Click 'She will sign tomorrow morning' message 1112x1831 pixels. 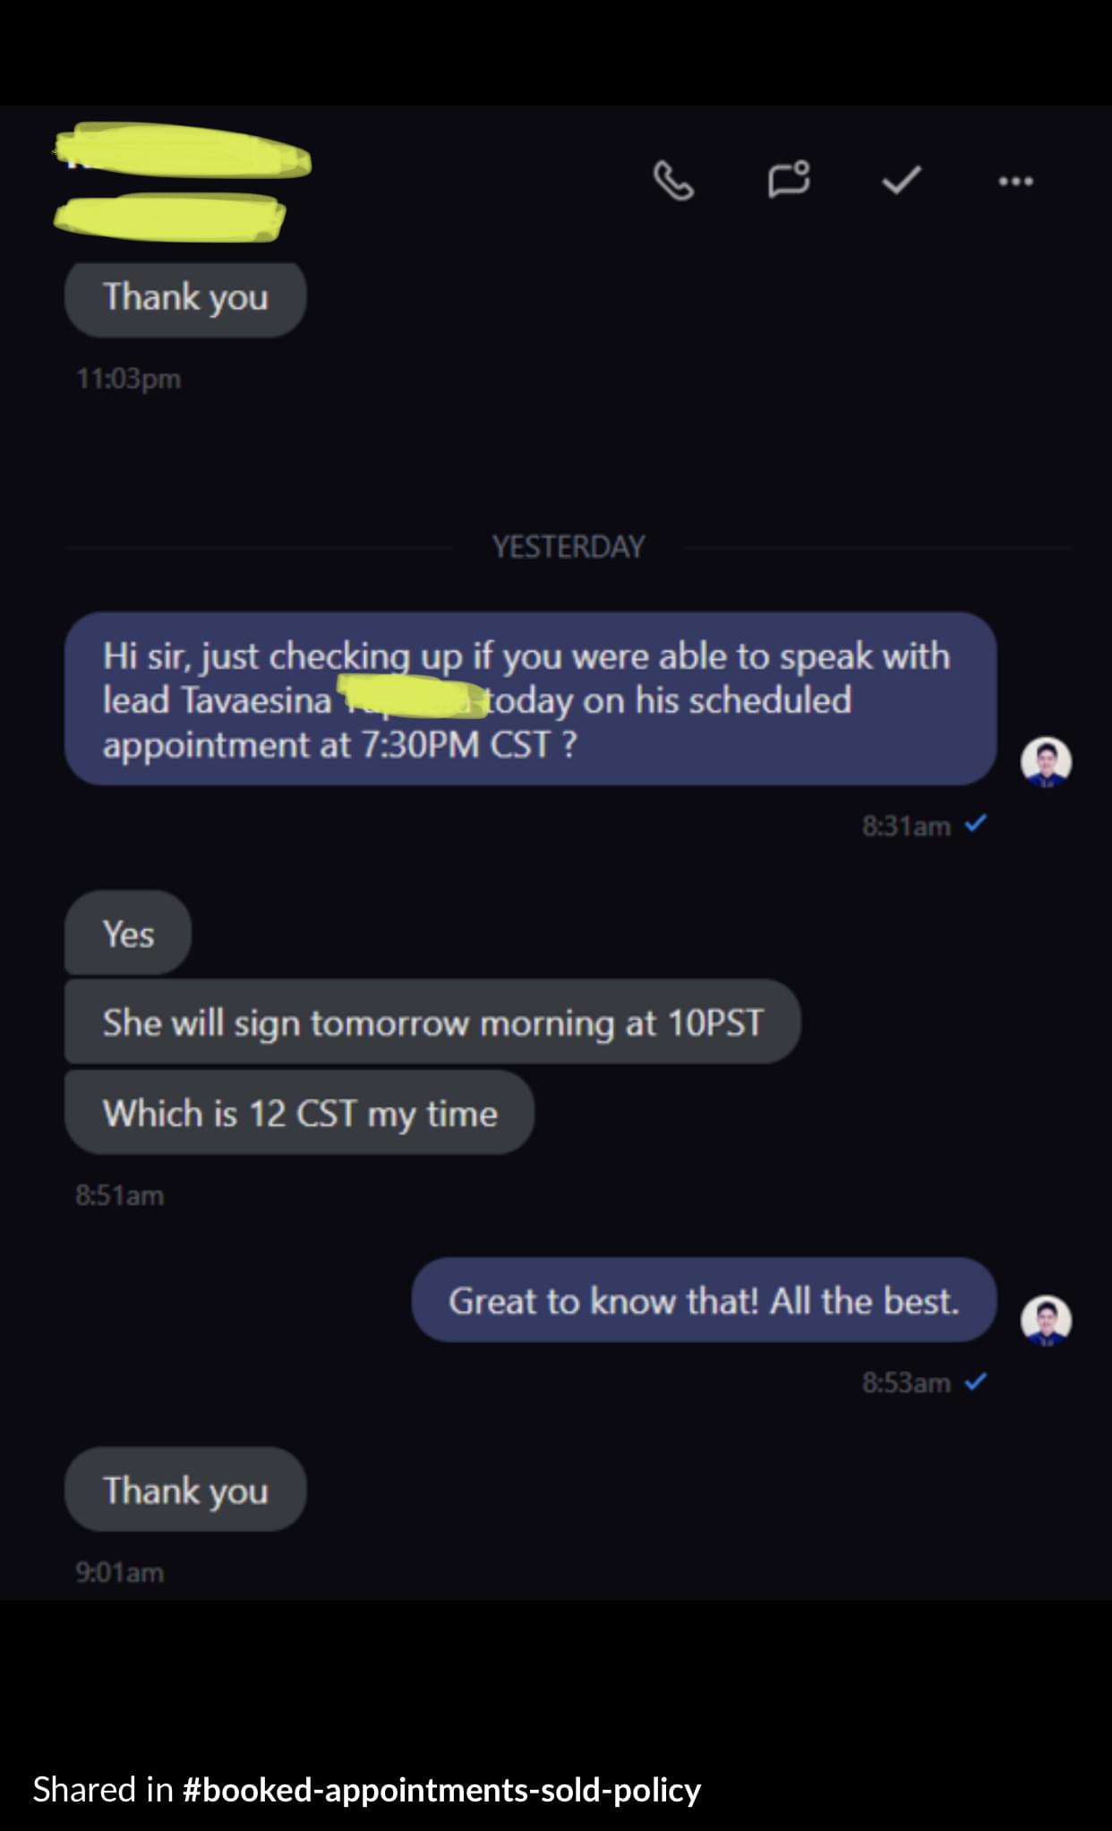click(432, 1022)
